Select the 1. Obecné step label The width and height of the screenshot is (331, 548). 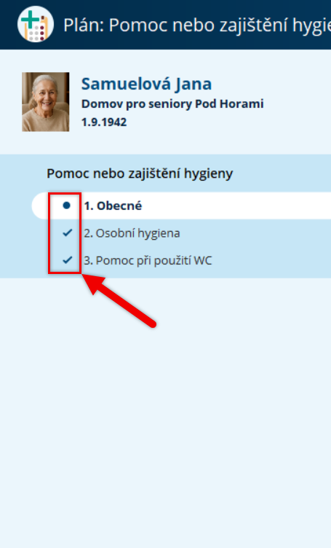point(113,205)
